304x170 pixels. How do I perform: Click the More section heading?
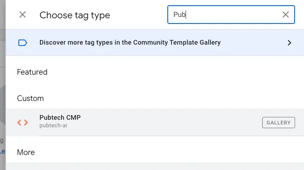pyautogui.click(x=26, y=152)
